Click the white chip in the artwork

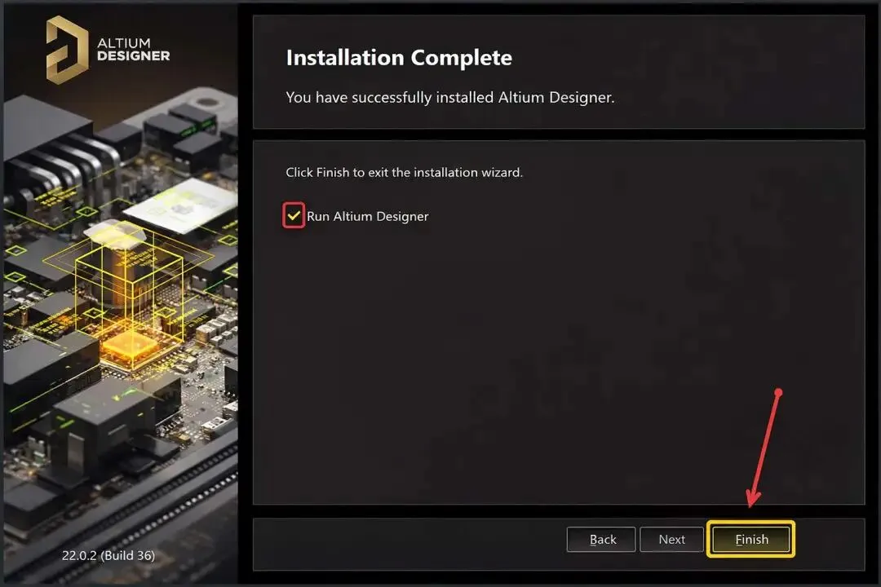[181, 205]
